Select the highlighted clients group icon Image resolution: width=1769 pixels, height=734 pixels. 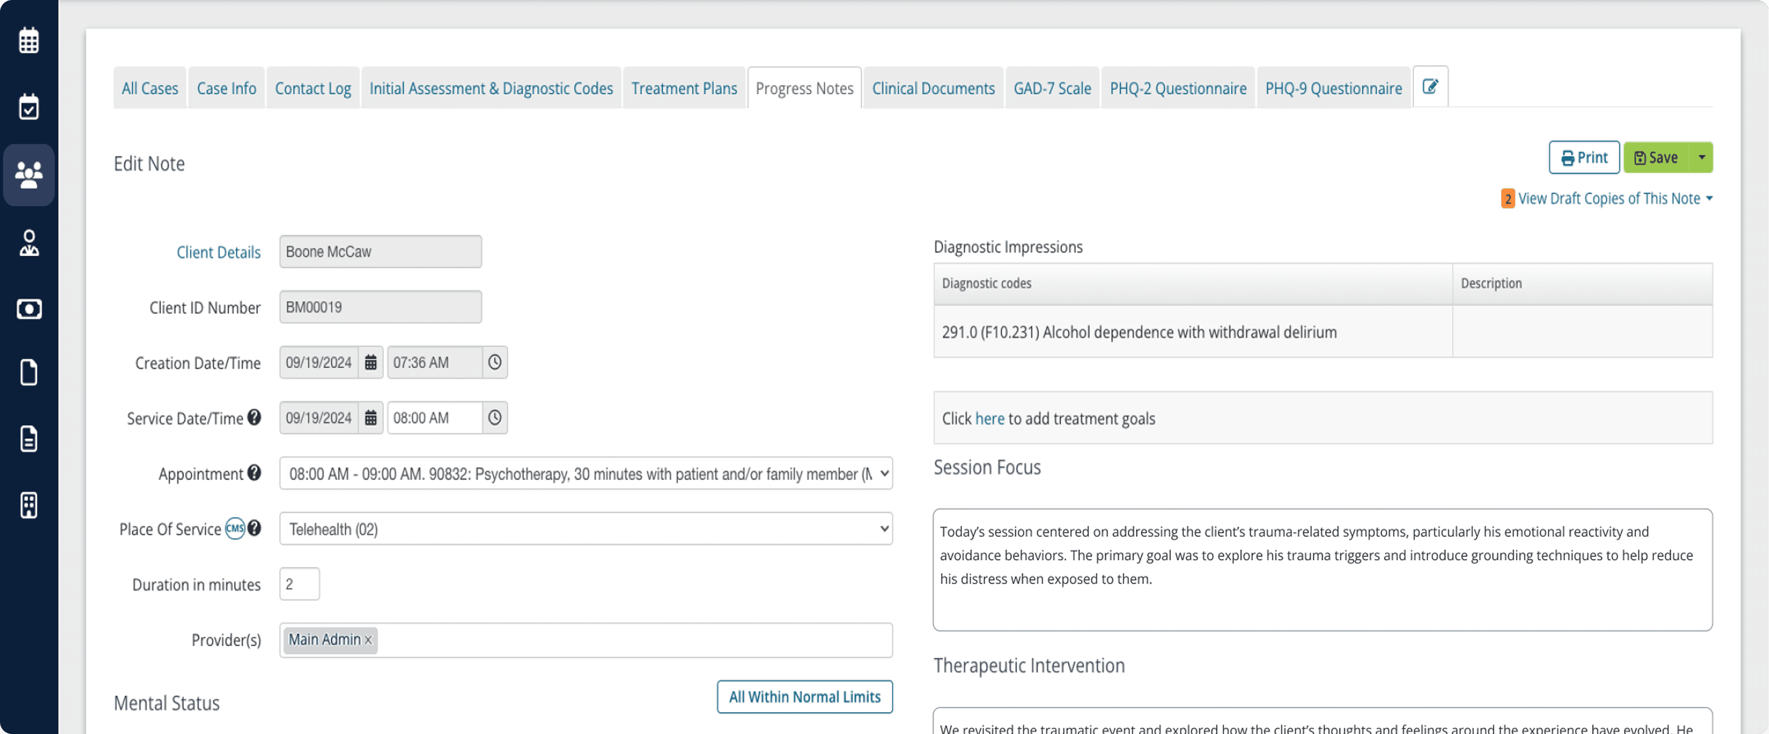[x=28, y=175]
